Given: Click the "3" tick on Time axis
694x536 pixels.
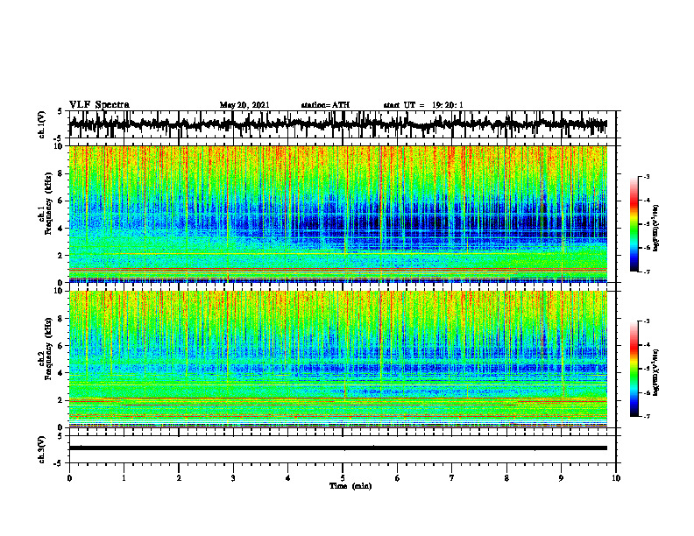Looking at the screenshot, I should (233, 478).
